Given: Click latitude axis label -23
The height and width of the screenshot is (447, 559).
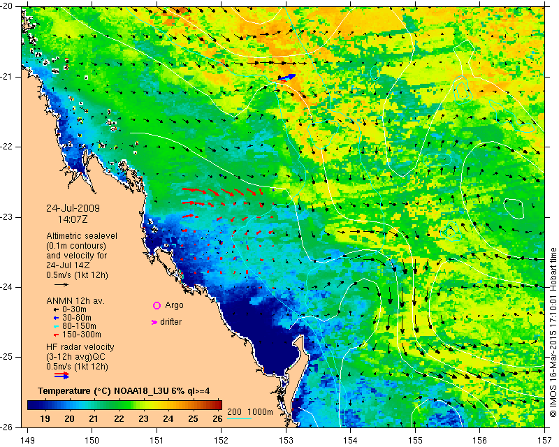Looking at the screenshot, I should click(x=7, y=217).
